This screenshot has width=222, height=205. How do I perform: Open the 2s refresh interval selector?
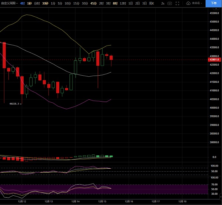pyautogui.click(x=163, y=3)
